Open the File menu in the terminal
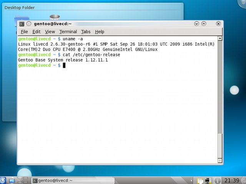The width and height of the screenshot is (246, 184). click(24, 32)
